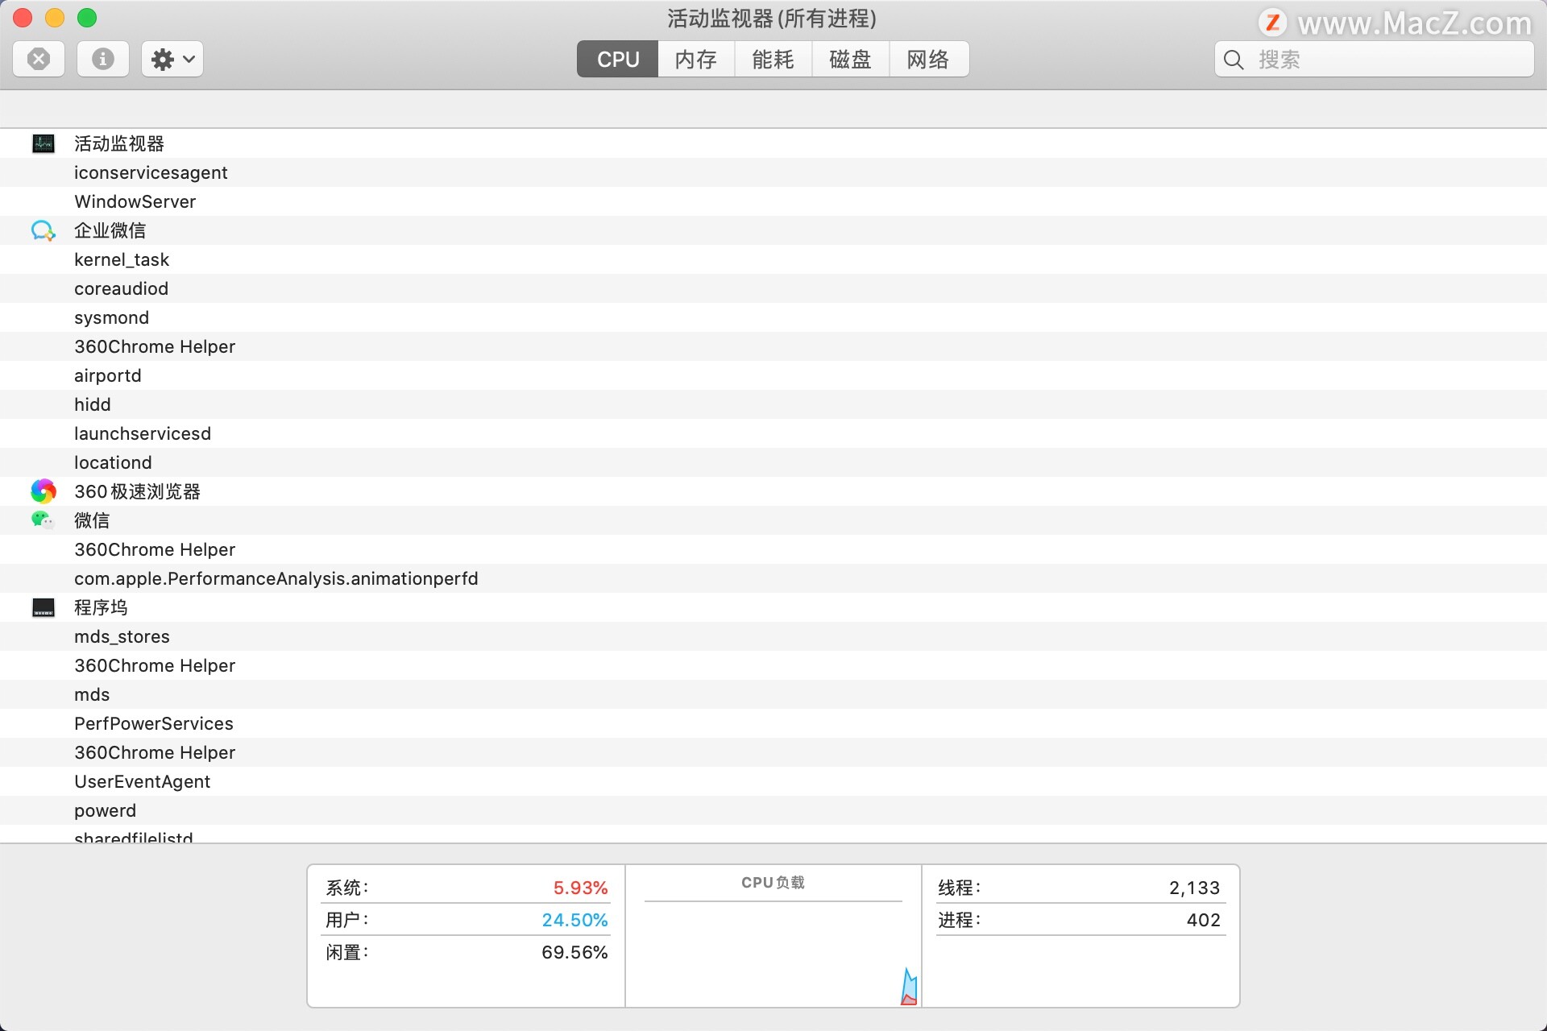Switch to the 内存 tab
This screenshot has height=1031, width=1547.
[x=696, y=59]
